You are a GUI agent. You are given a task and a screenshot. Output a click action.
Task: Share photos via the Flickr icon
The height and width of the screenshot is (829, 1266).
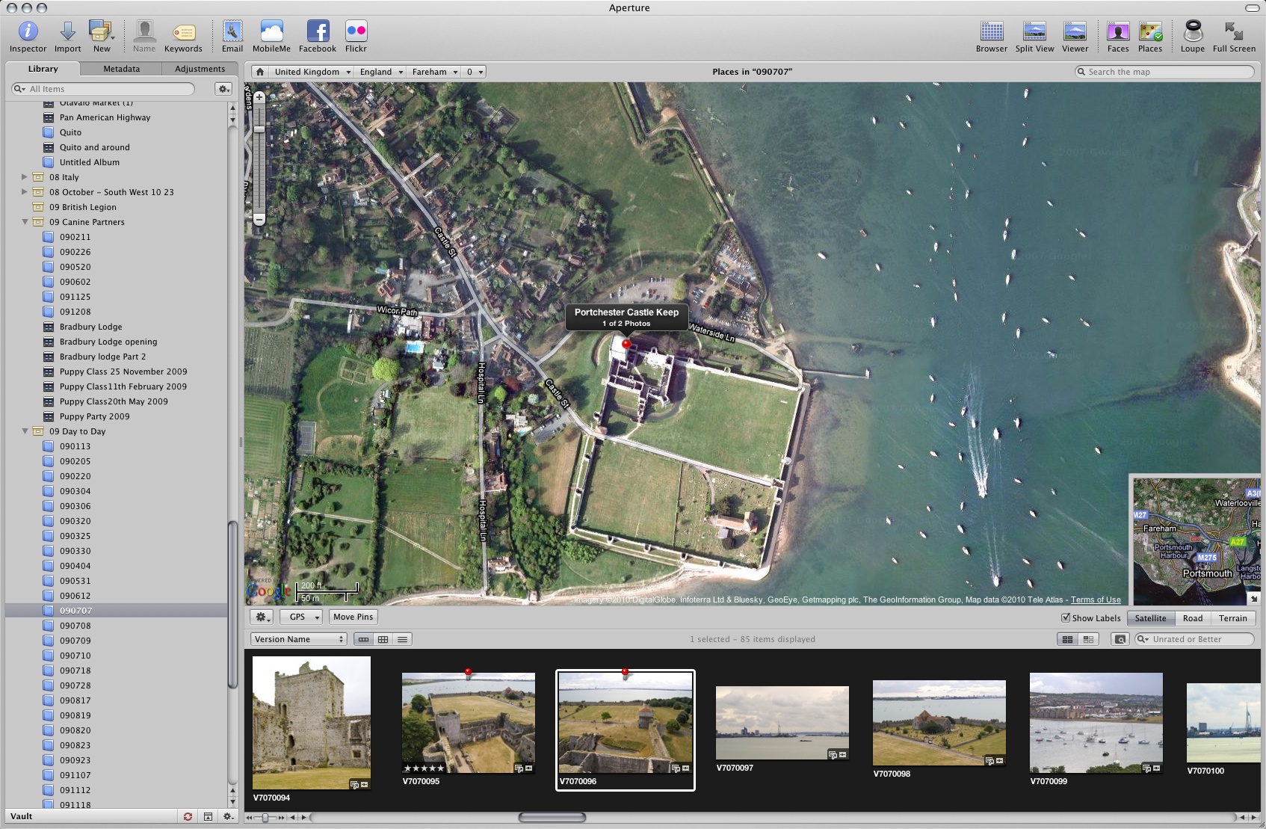click(x=356, y=32)
